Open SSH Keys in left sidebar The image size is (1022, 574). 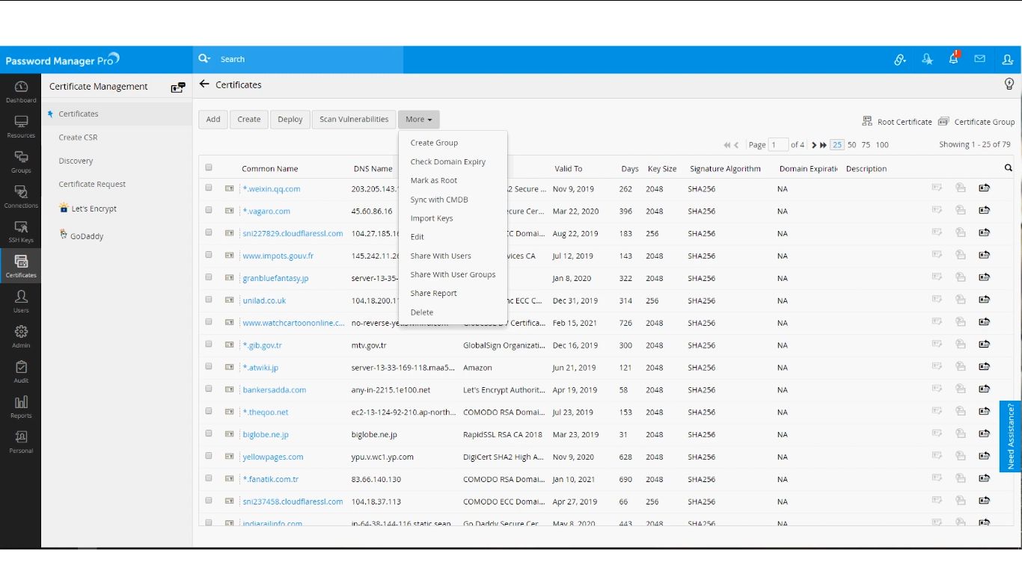(x=21, y=232)
